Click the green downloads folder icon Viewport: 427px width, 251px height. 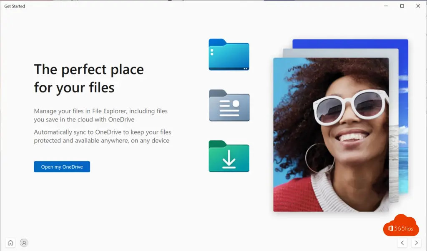click(x=229, y=157)
